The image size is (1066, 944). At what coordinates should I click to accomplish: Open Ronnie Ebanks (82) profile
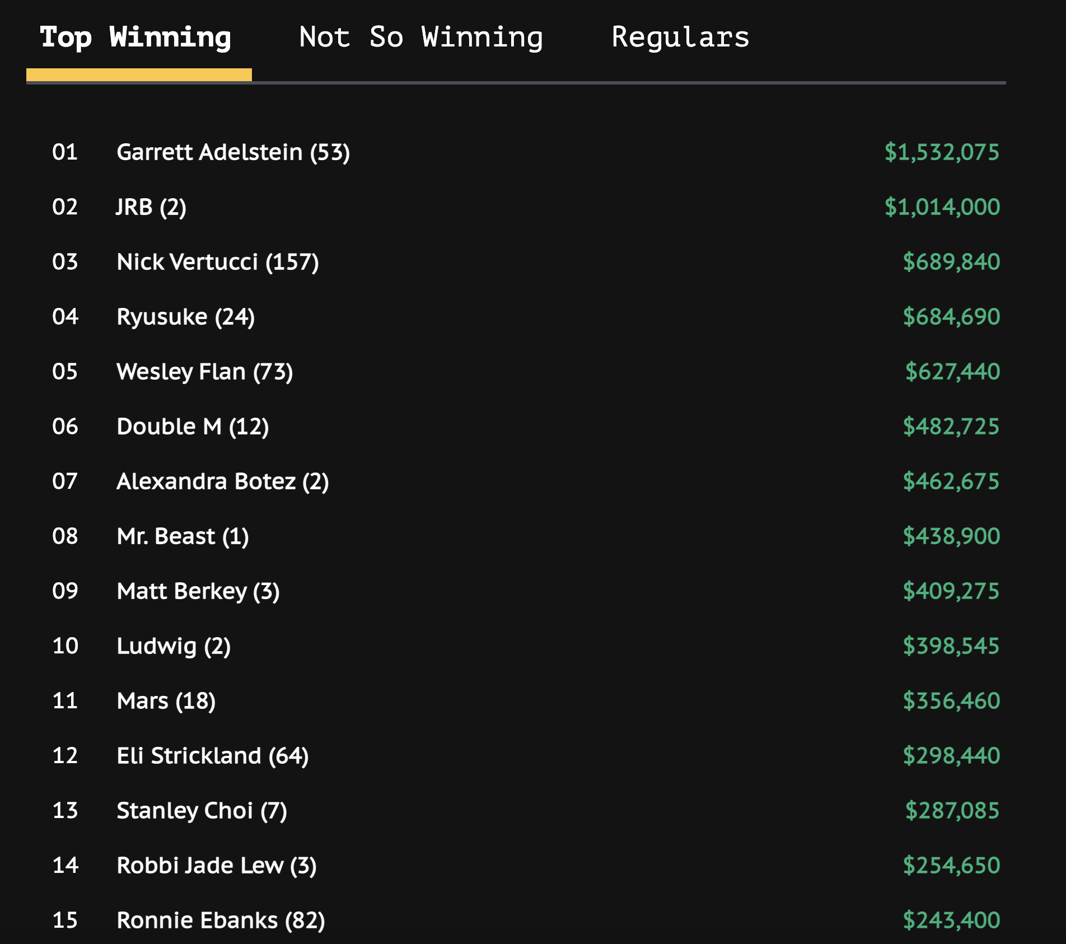(221, 920)
